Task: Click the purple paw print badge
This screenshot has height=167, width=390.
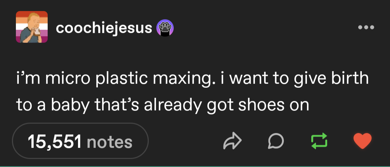Action: [x=165, y=28]
